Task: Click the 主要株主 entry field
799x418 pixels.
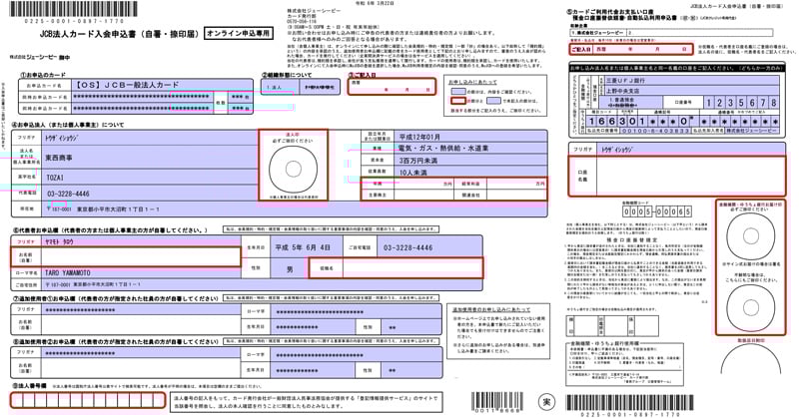Action: (423, 195)
